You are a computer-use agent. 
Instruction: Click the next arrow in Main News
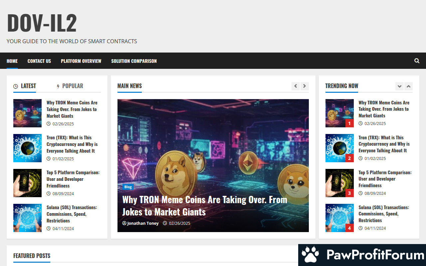[305, 86]
